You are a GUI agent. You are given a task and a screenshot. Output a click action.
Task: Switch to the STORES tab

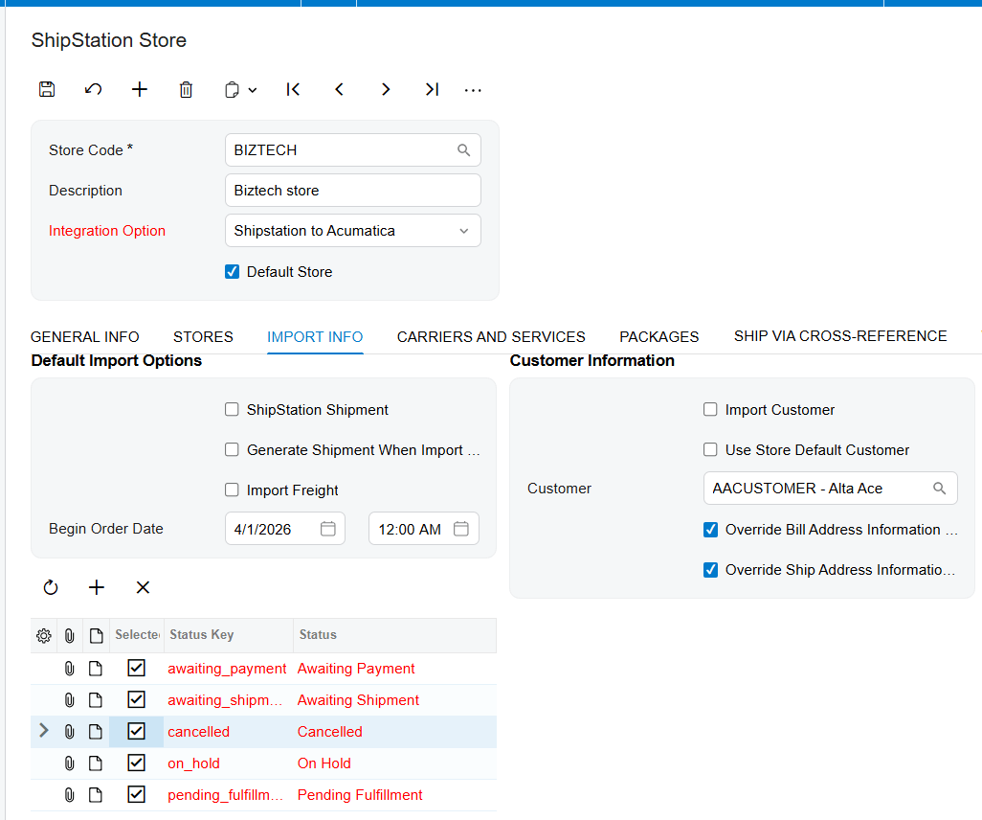[x=203, y=336]
